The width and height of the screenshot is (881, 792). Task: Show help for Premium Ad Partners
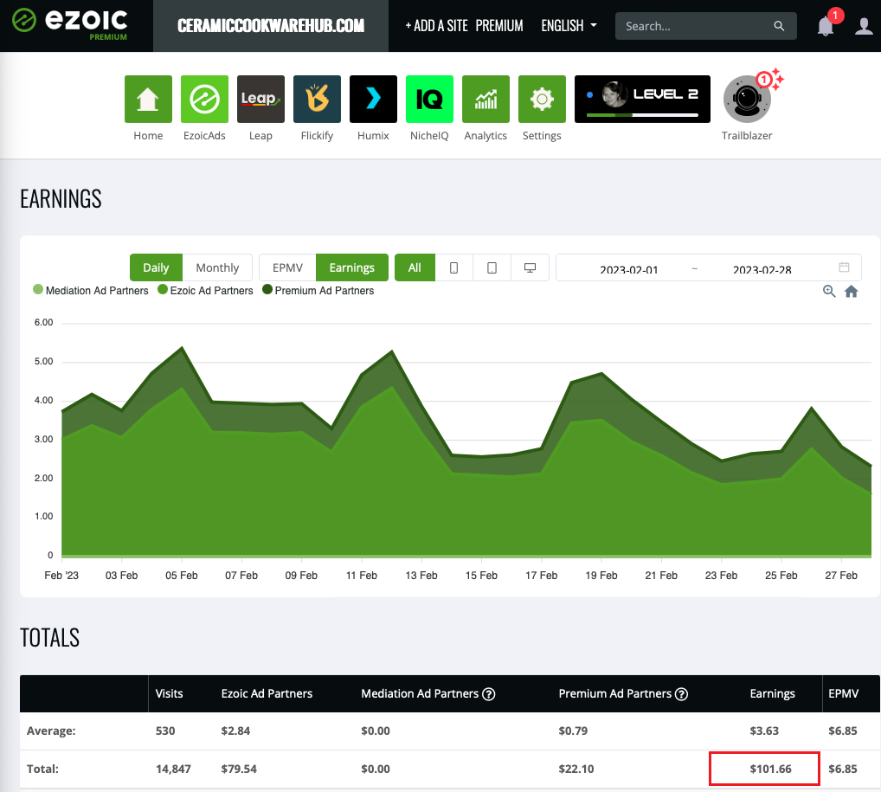pos(682,694)
